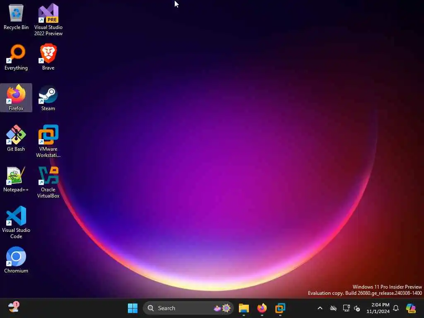Screen dimensions: 424x318
Task: Select the Steam desktop icon
Action: 48,98
